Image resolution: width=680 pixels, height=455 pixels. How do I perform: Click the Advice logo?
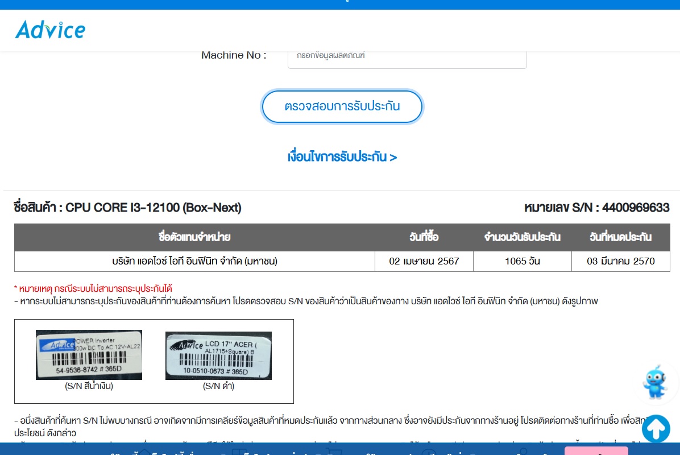(x=50, y=30)
